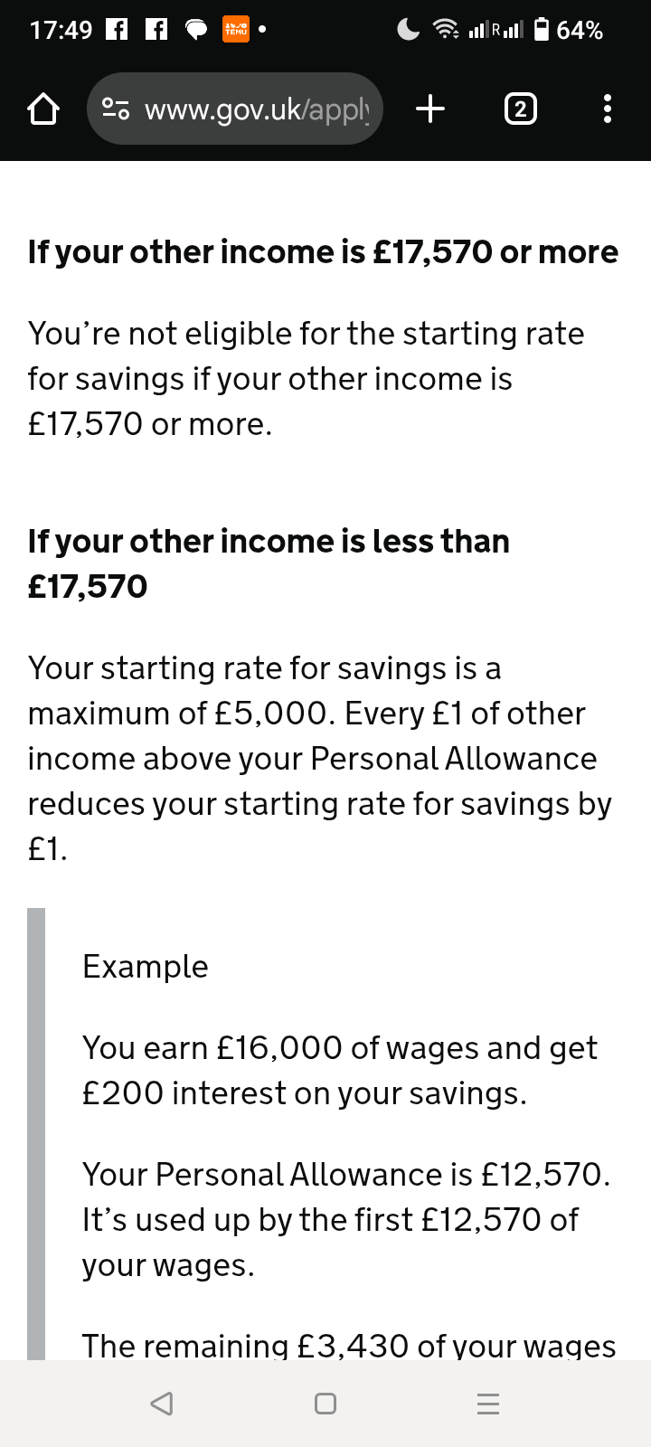Tap heading 'If your other income is £17,570 or more'
The image size is (651, 1447).
323,251
